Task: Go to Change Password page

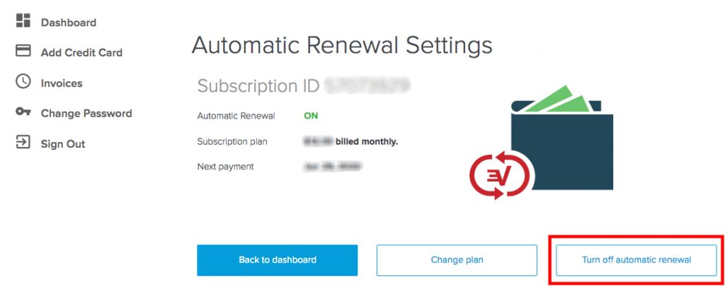Action: pos(86,114)
